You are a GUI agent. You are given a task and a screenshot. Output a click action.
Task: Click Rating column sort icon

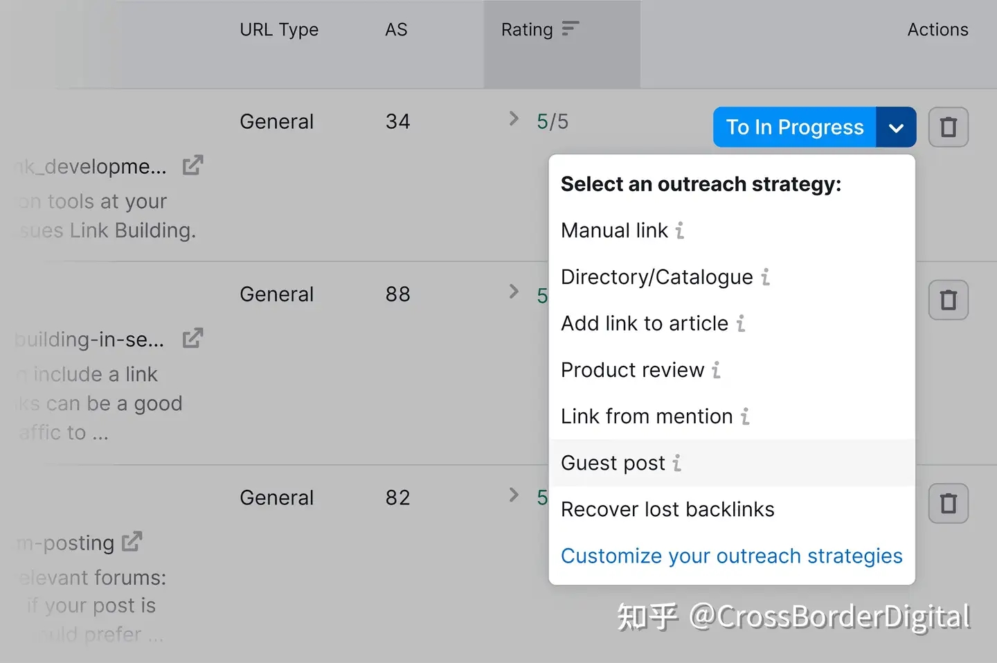click(x=570, y=29)
